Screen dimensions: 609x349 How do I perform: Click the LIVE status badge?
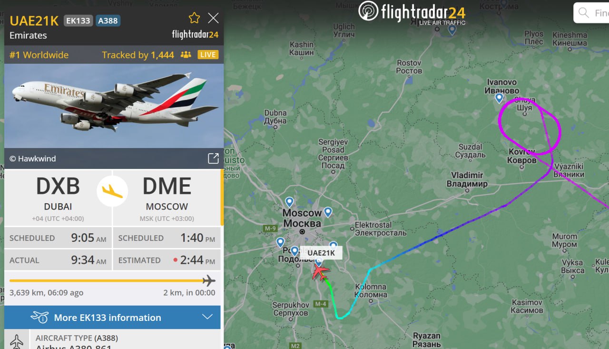(x=208, y=55)
